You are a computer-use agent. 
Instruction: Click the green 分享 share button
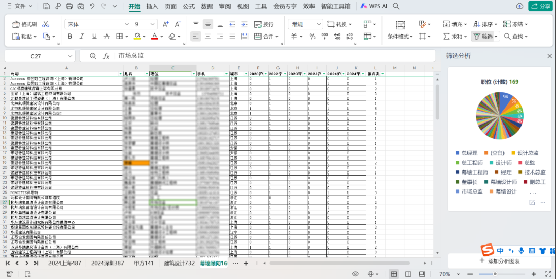(540, 6)
